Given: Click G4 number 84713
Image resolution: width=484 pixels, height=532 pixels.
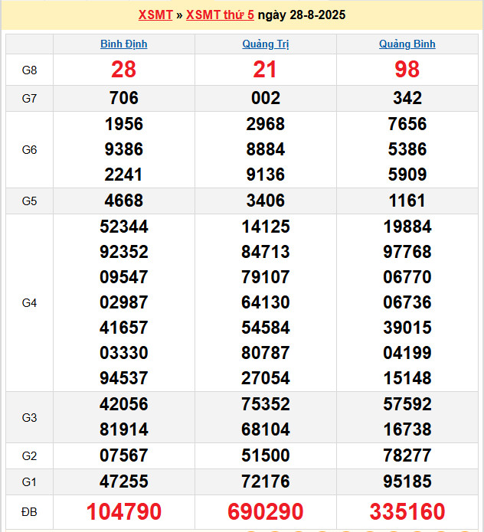Looking at the screenshot, I should (266, 252).
